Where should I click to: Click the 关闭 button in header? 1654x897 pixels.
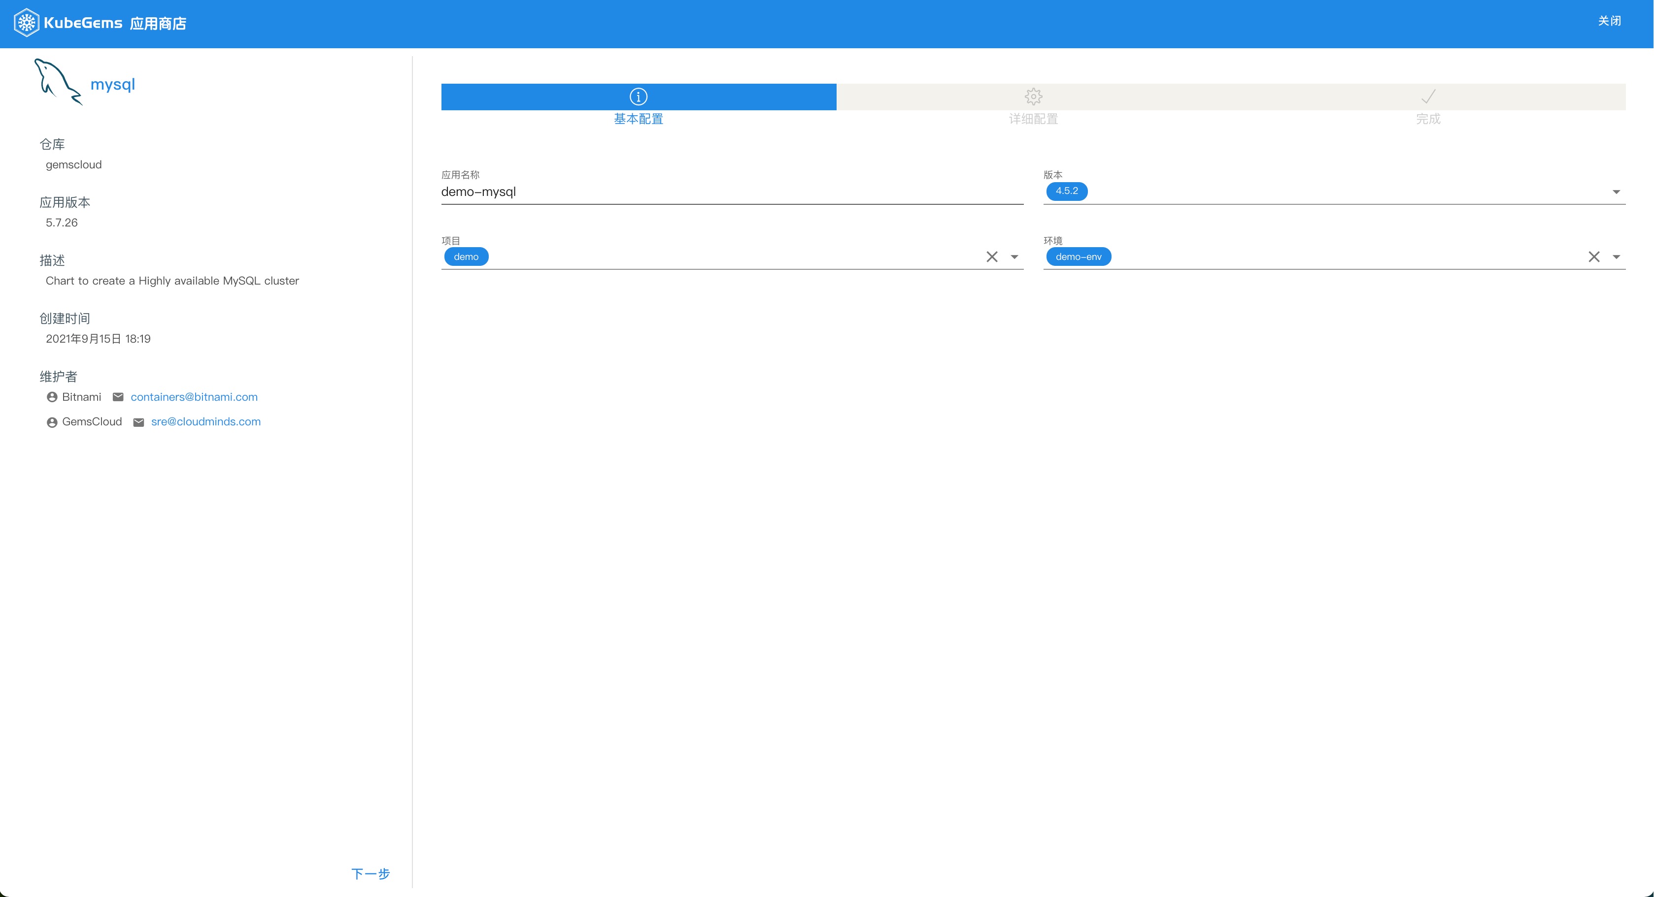(1609, 21)
